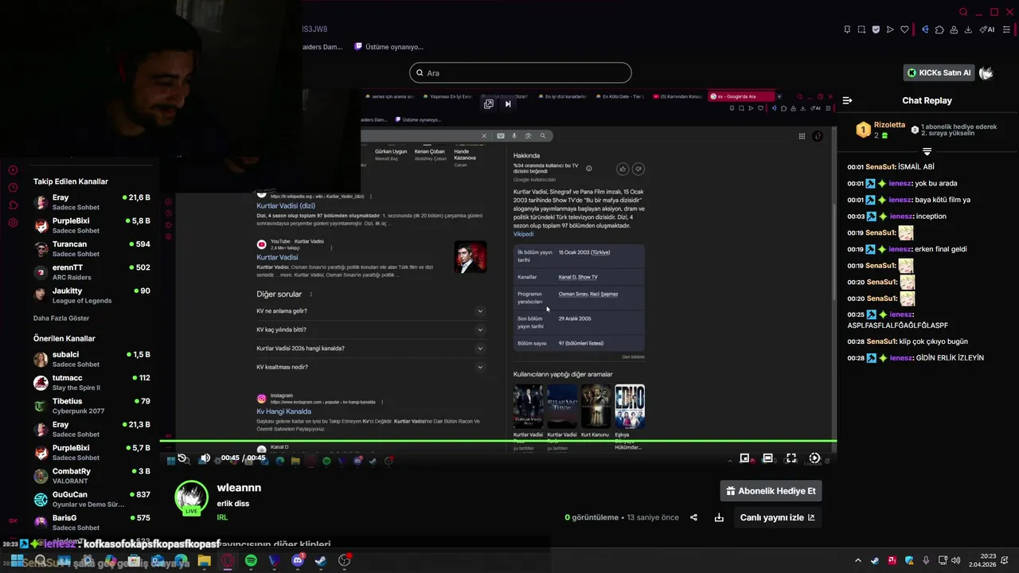Viewport: 1019px width, 573px height.
Task: Click the snapshot selection icon in the browser toolbar
Action: tap(861, 29)
